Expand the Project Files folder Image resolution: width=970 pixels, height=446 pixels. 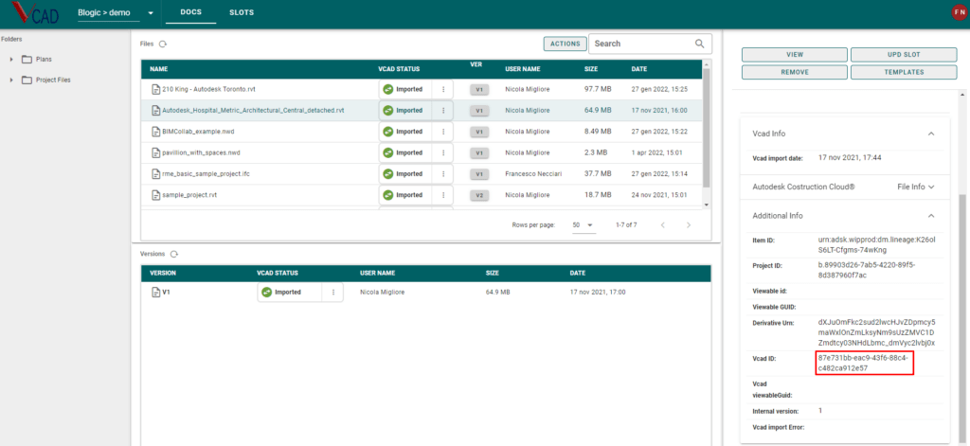(11, 80)
